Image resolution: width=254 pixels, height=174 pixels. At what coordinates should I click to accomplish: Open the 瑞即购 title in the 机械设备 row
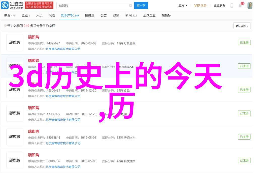tap(34, 61)
